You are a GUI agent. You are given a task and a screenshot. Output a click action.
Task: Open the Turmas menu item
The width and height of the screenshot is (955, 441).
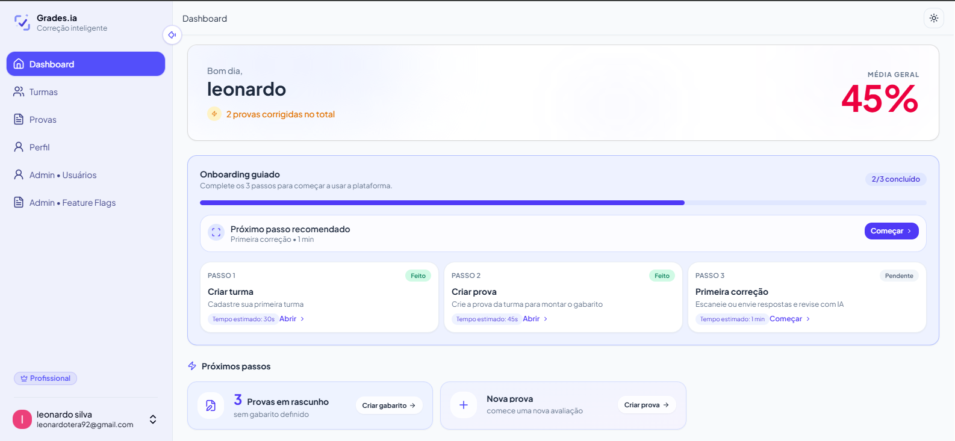86,91
